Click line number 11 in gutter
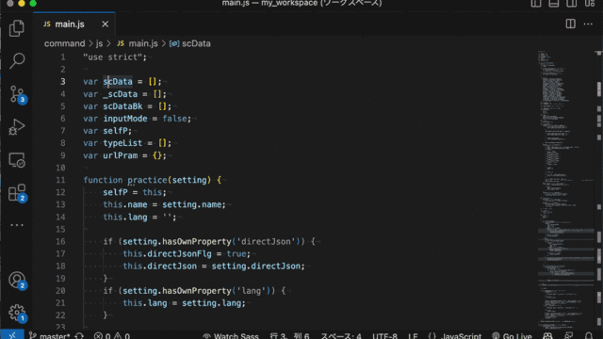 pos(60,180)
